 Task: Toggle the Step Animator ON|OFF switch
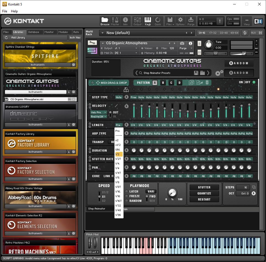254,82
